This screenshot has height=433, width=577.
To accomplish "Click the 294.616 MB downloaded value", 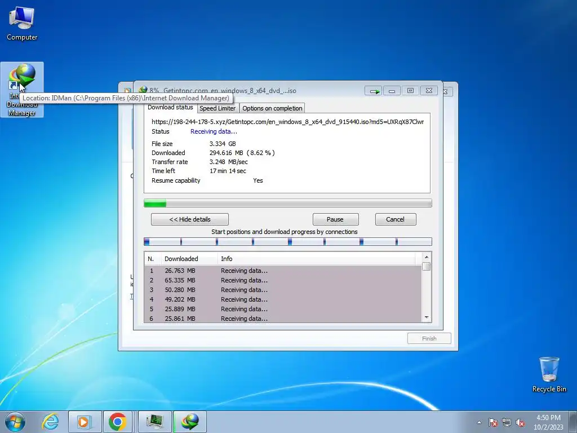I will [227, 153].
